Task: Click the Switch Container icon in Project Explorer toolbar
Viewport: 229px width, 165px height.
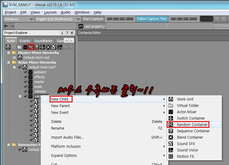Action: (x=42, y=47)
